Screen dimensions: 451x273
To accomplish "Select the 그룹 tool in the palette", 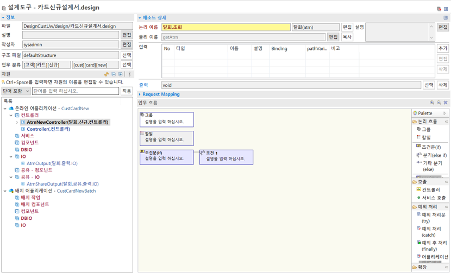I will click(423, 129).
